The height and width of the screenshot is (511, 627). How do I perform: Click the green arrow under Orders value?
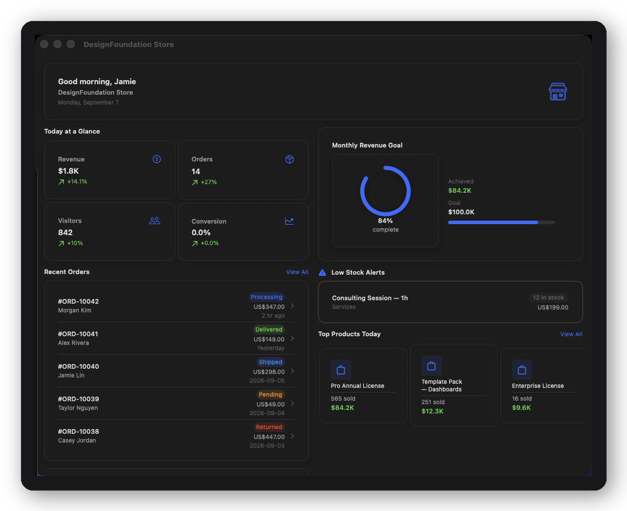(194, 182)
